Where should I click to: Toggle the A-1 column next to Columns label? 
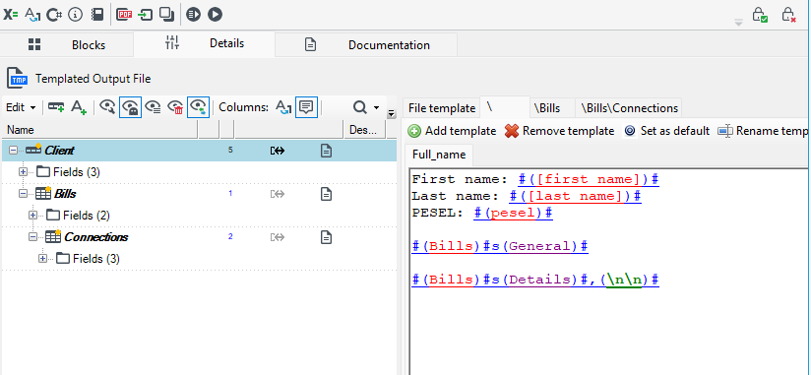(282, 107)
